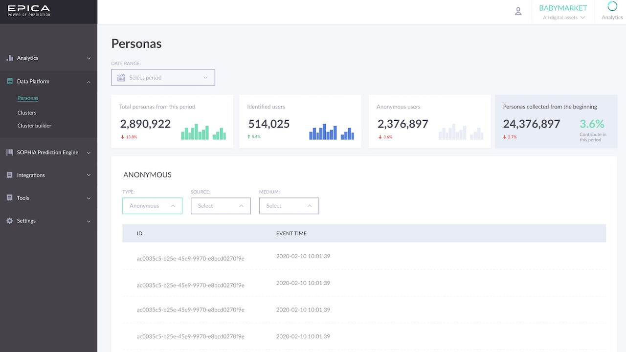626x352 pixels.
Task: Expand the Analytics sidebar menu chevron
Action: coord(89,58)
